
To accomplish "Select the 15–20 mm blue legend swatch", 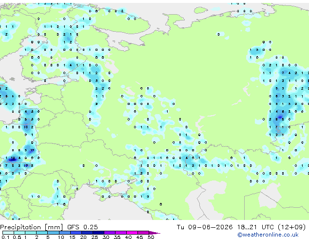I will [x=76, y=233].
